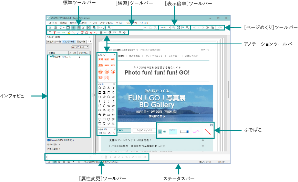298x182 pixels.
Task: Open the ファイル(F) menu
Action: [53, 23]
